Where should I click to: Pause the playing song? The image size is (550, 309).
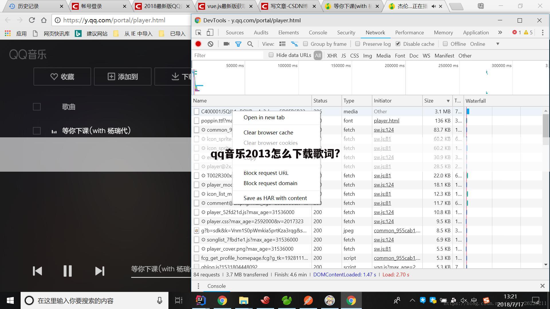[68, 271]
